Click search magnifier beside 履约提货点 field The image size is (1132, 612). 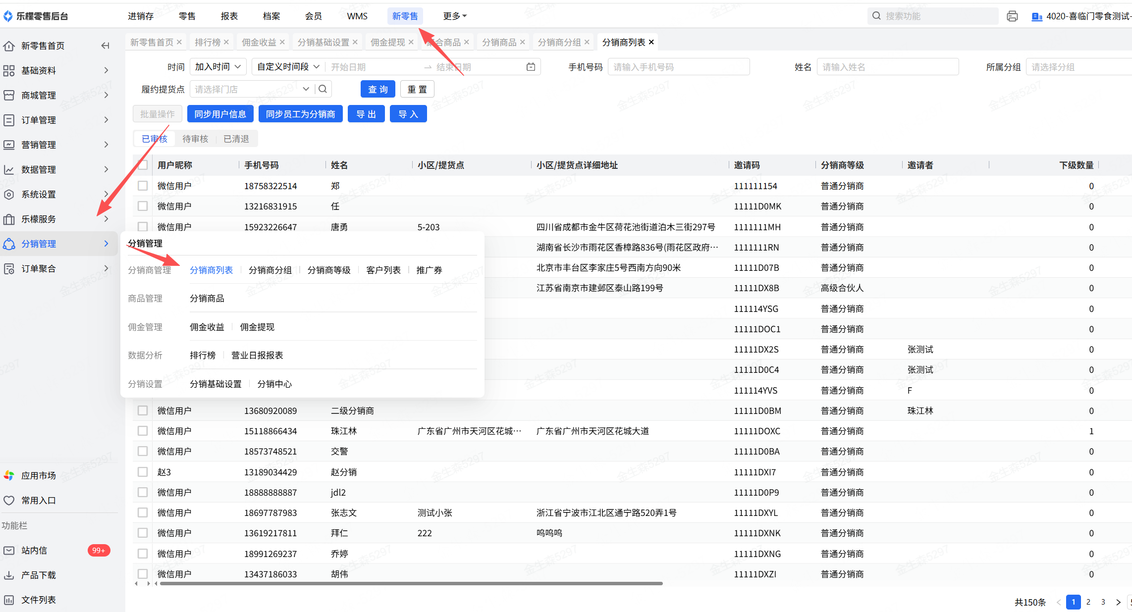(x=323, y=89)
